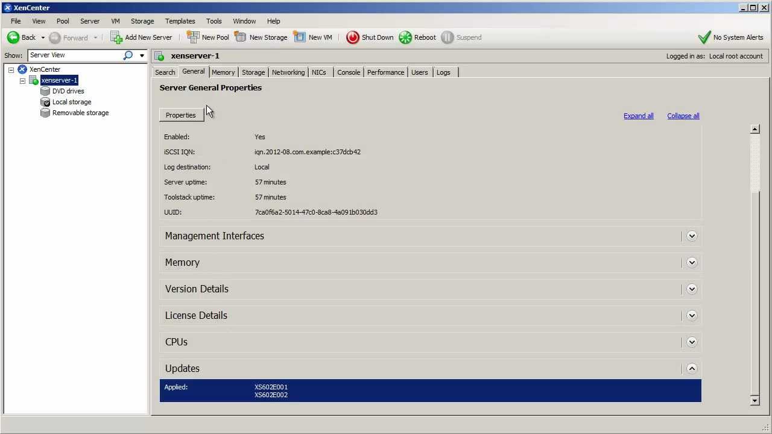Open the File menu
Viewport: 772px width, 434px height.
16,21
